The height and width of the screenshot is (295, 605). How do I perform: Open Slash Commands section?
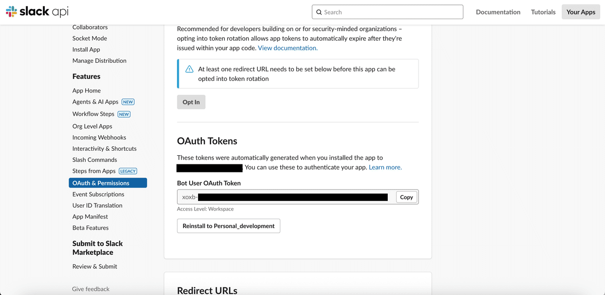pyautogui.click(x=95, y=160)
